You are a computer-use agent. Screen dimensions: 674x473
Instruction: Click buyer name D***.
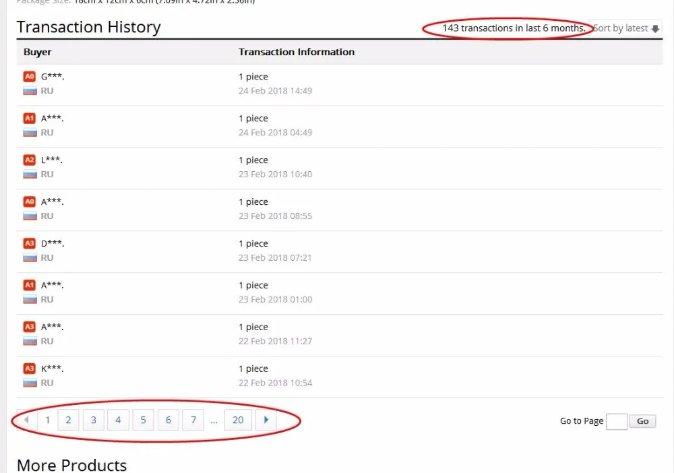pyautogui.click(x=53, y=243)
